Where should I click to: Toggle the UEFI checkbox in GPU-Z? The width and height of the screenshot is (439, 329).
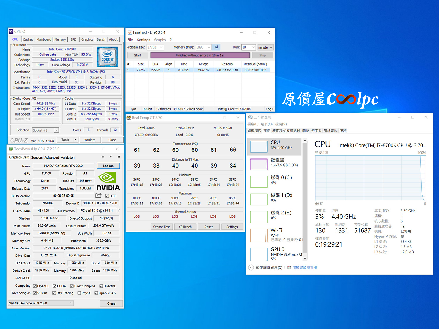point(107,196)
